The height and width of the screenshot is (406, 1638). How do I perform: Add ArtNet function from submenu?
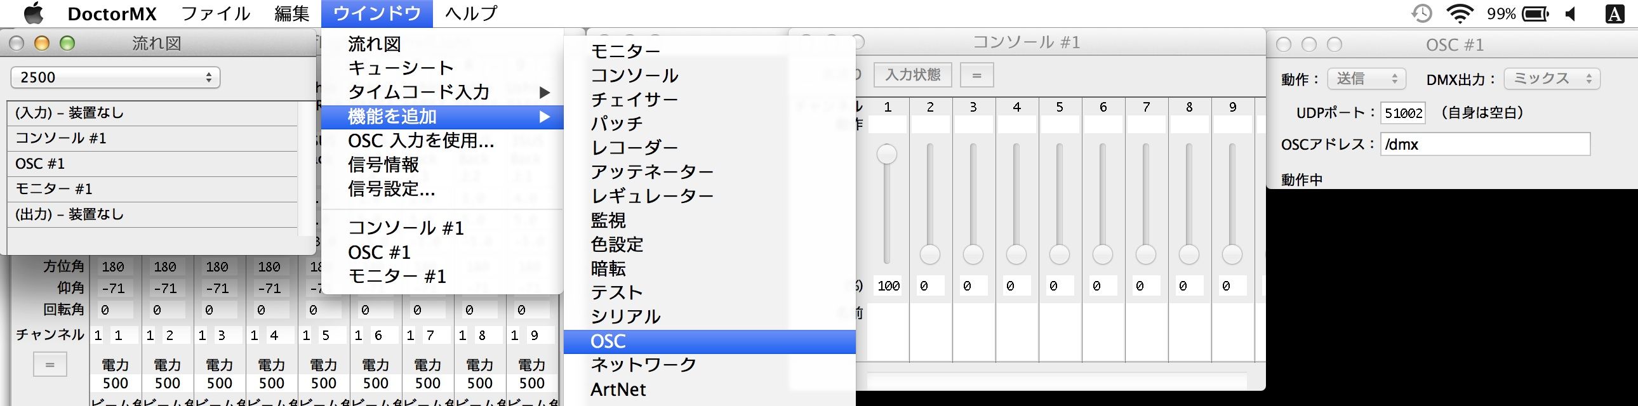click(x=710, y=389)
